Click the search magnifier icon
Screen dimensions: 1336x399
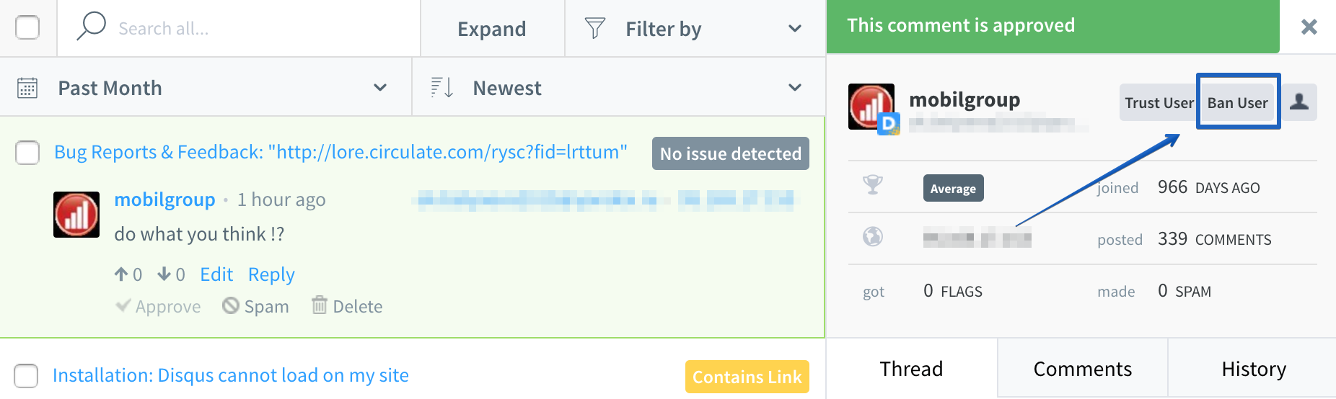[91, 27]
